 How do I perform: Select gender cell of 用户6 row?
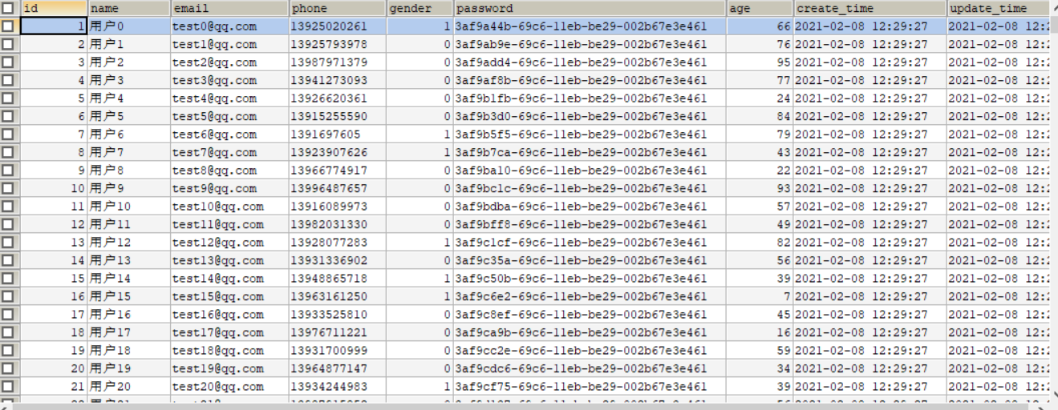[x=420, y=135]
